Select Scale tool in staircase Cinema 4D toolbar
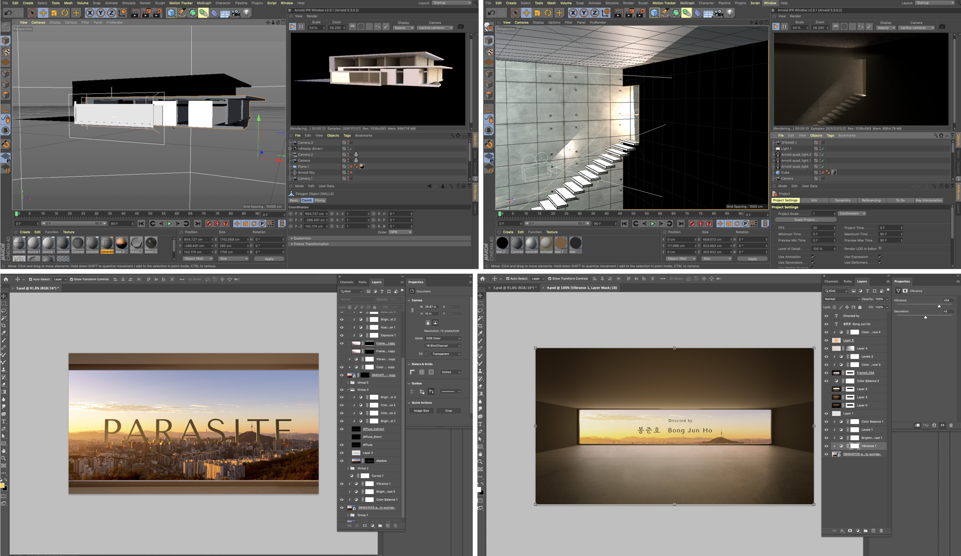961x556 pixels. (537, 13)
